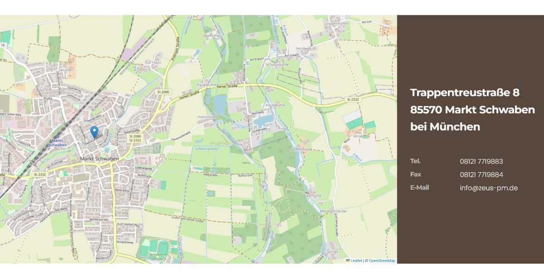Click the stacked St 2080 / St 2332 road sign
The width and height of the screenshot is (544, 280).
click(135, 138)
